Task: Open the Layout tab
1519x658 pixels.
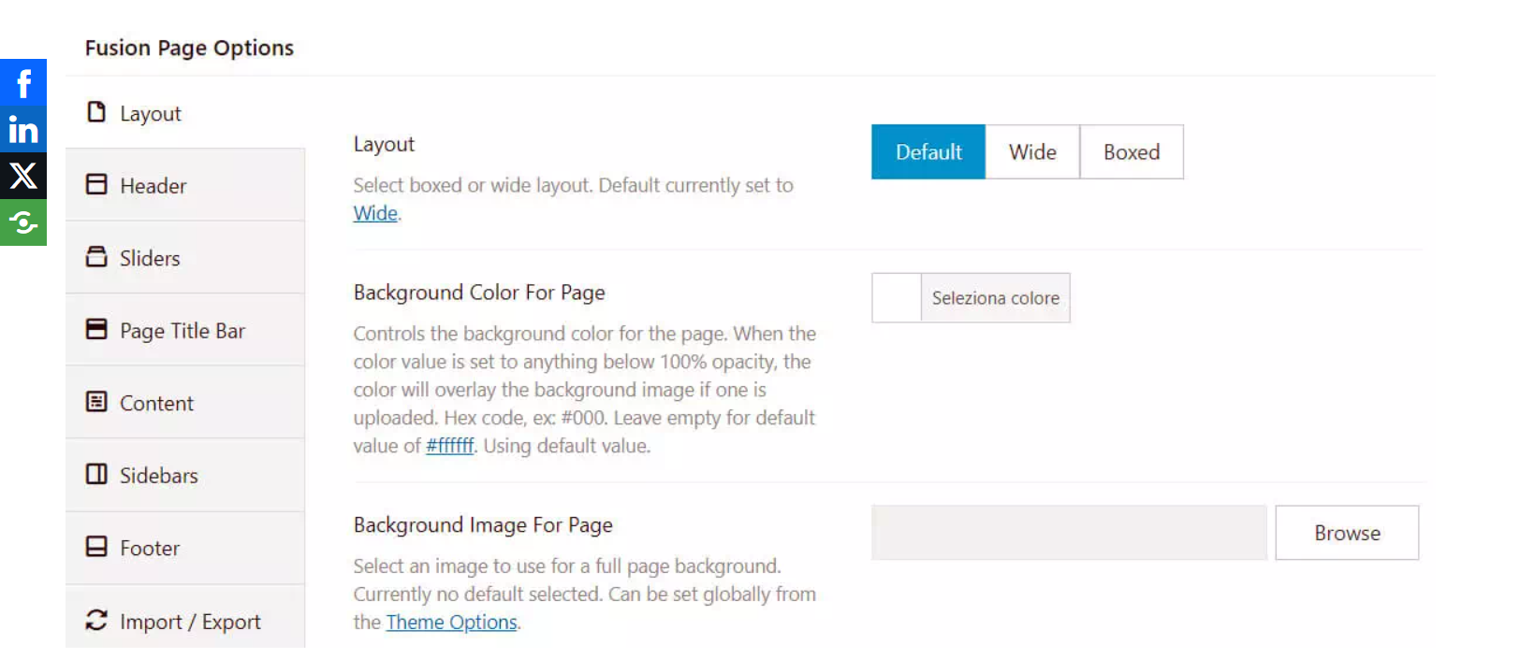Action: [x=185, y=113]
